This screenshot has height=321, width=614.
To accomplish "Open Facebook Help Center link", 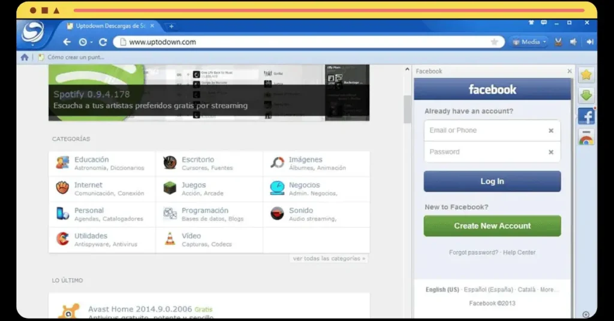I will click(x=519, y=253).
